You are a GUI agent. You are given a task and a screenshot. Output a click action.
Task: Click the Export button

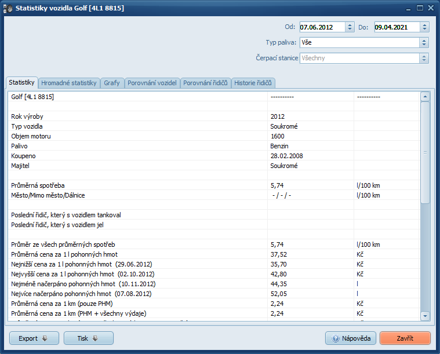(x=34, y=338)
